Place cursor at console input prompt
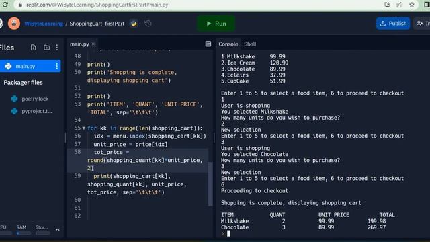Image resolution: width=430 pixels, height=242 pixels. [x=228, y=233]
